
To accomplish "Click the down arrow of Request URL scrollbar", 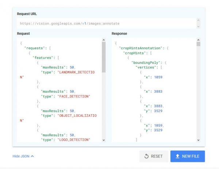I will click(198, 27).
